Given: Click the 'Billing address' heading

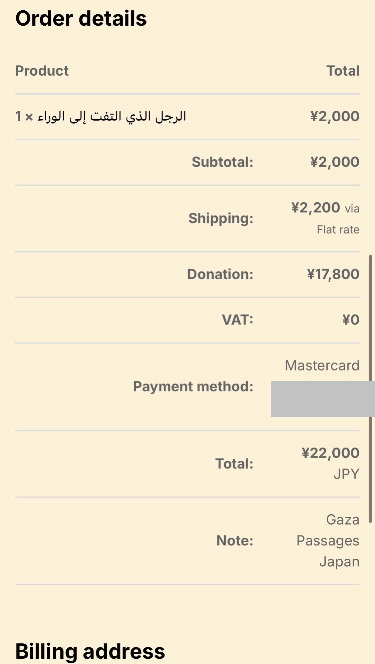Looking at the screenshot, I should click(90, 651).
